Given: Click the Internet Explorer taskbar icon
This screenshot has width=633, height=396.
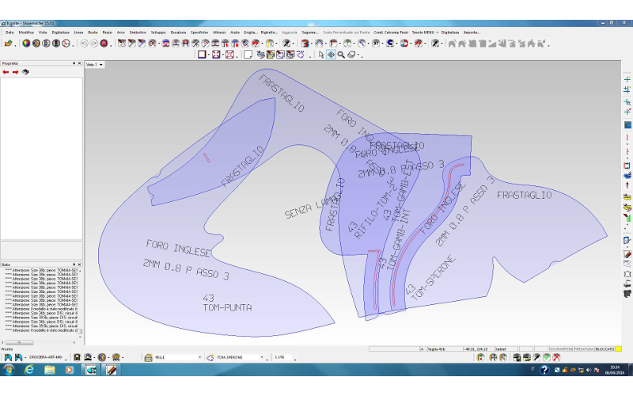Looking at the screenshot, I should (29, 370).
